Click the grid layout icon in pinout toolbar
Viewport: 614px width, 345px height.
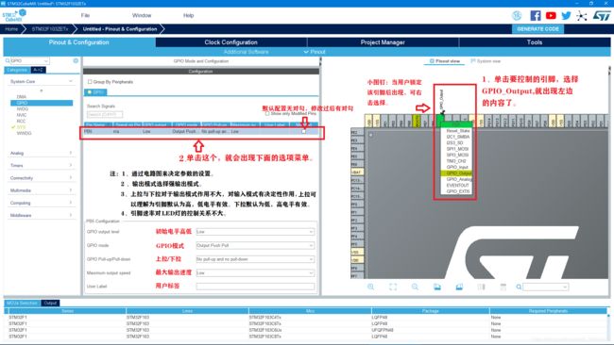[x=503, y=287]
